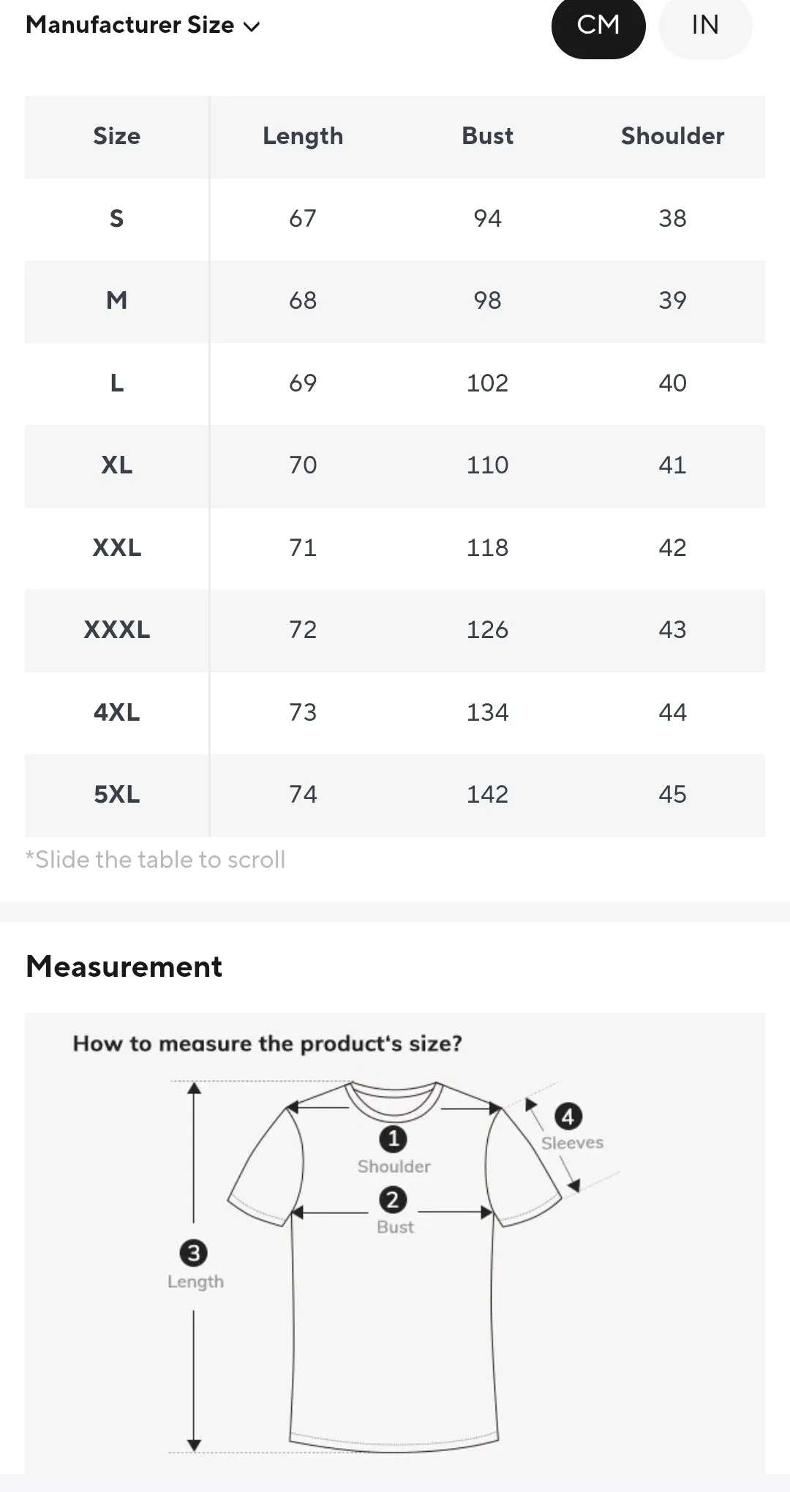Click the numbered 4 Sleeves marker
Image resolution: width=790 pixels, height=1492 pixels.
568,1117
